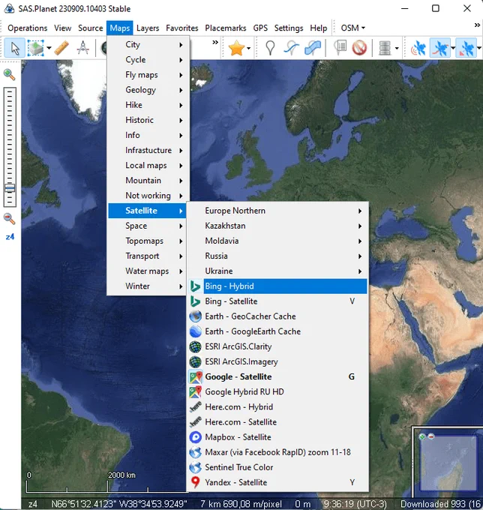Image resolution: width=483 pixels, height=510 pixels.
Task: Activate the rectangular selection tool
Action: 35,48
